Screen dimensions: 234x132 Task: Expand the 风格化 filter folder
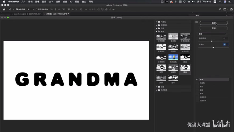157,22
